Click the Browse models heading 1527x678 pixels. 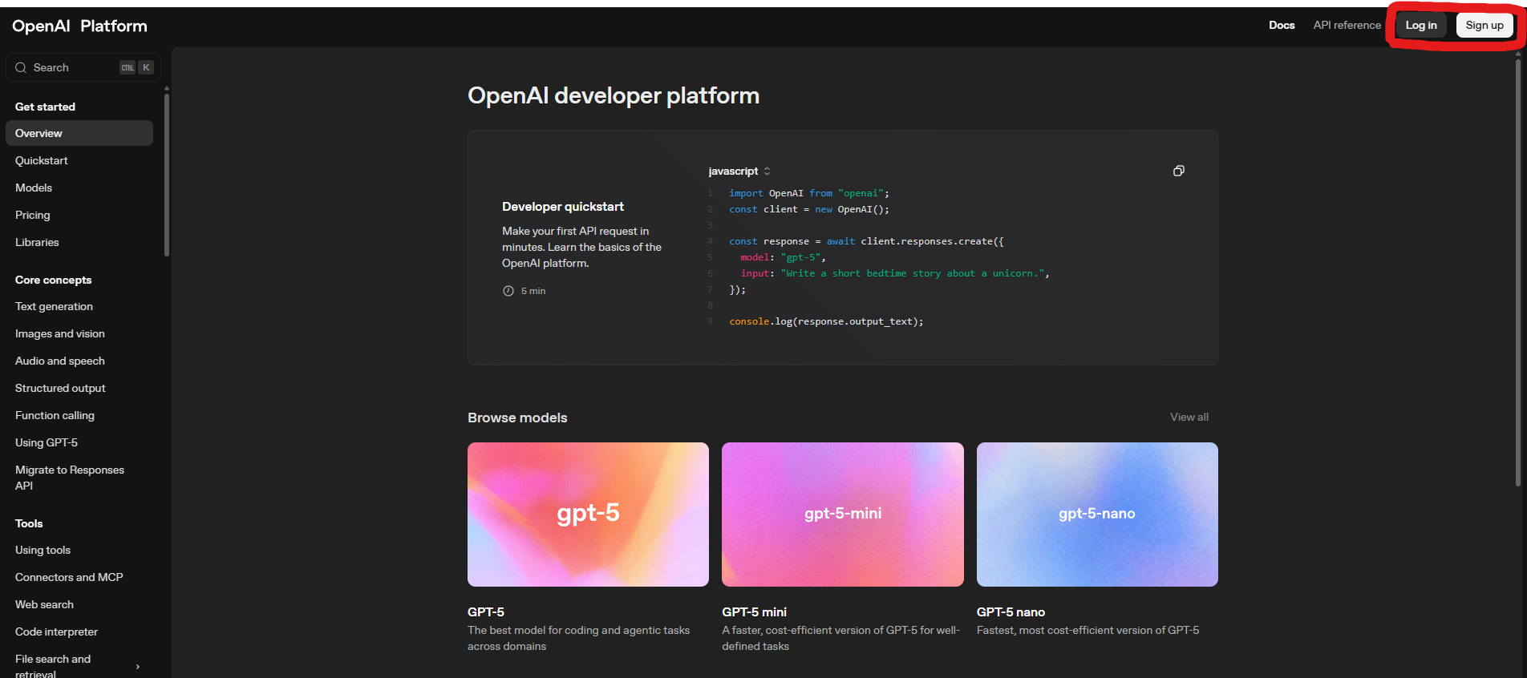pos(517,418)
